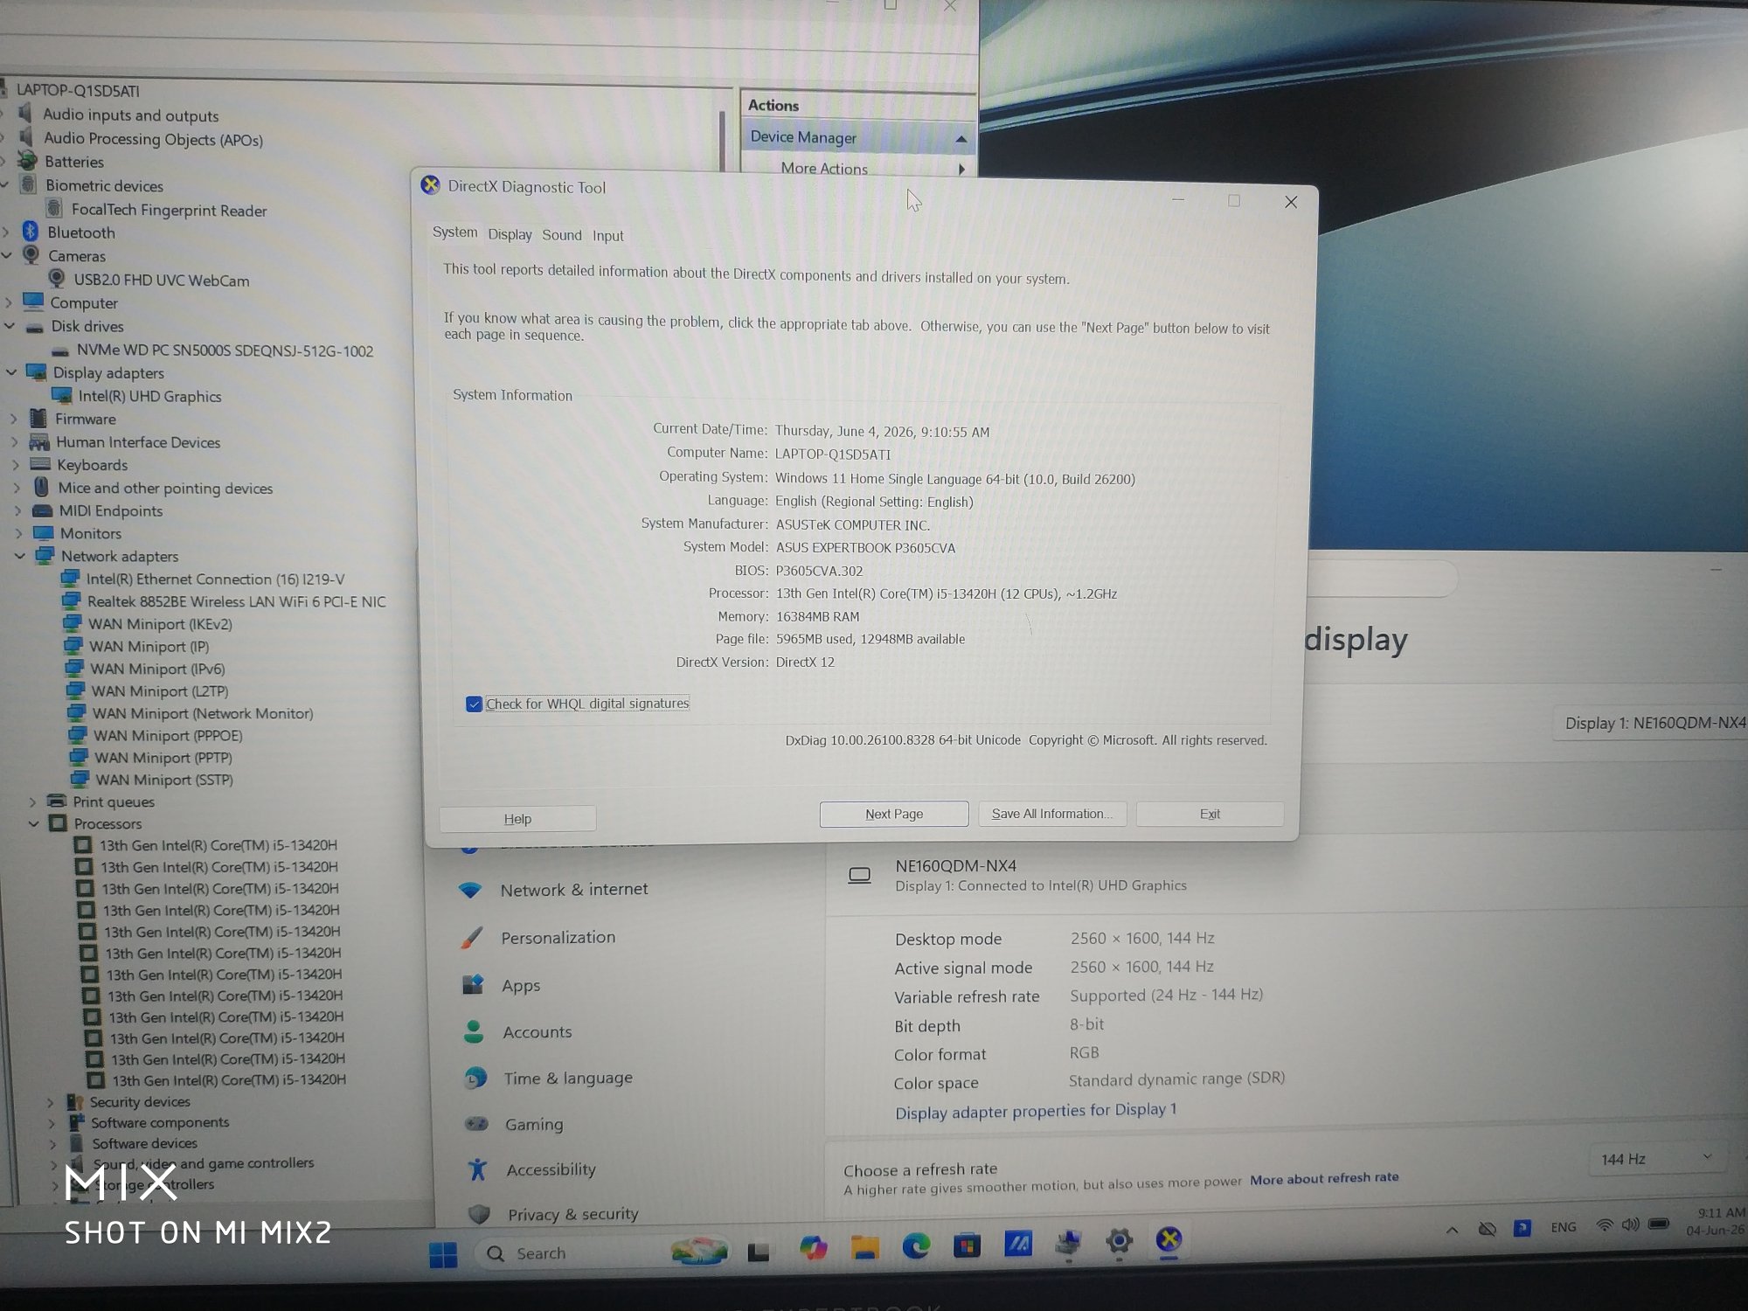Select the FocalTech Fingerprint Reader device icon
The image size is (1748, 1311).
tap(54, 209)
